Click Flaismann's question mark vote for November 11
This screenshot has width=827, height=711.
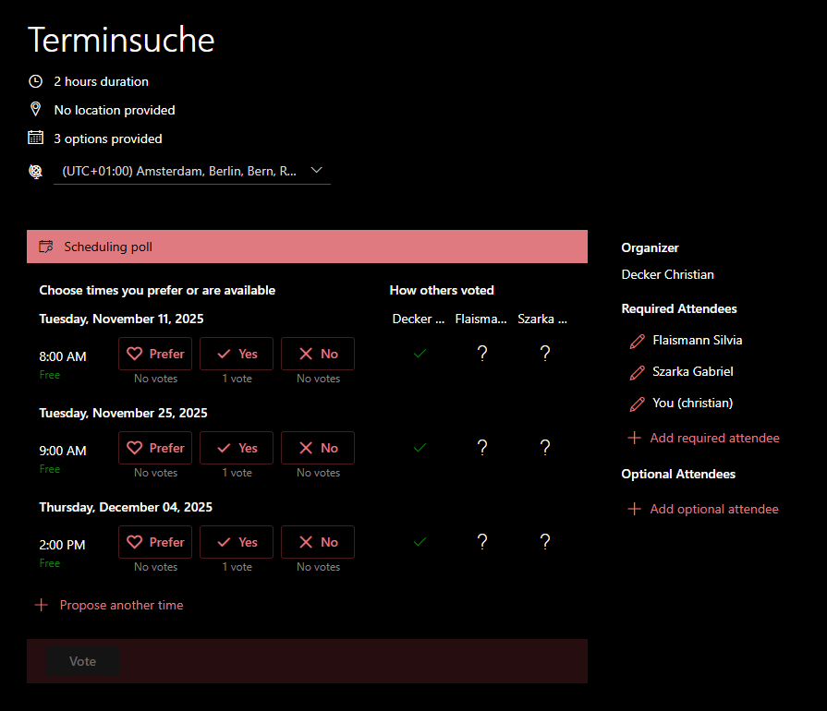pyautogui.click(x=481, y=354)
